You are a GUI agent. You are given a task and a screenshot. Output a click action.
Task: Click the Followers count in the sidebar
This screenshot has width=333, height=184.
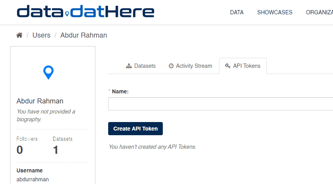coord(20,150)
